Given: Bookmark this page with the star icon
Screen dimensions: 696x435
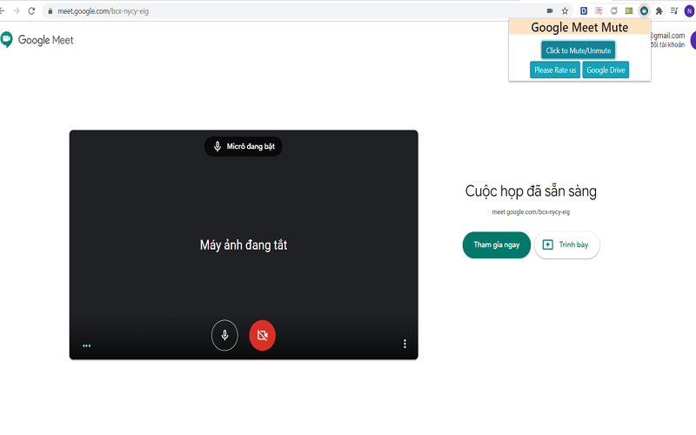Looking at the screenshot, I should pos(565,10).
